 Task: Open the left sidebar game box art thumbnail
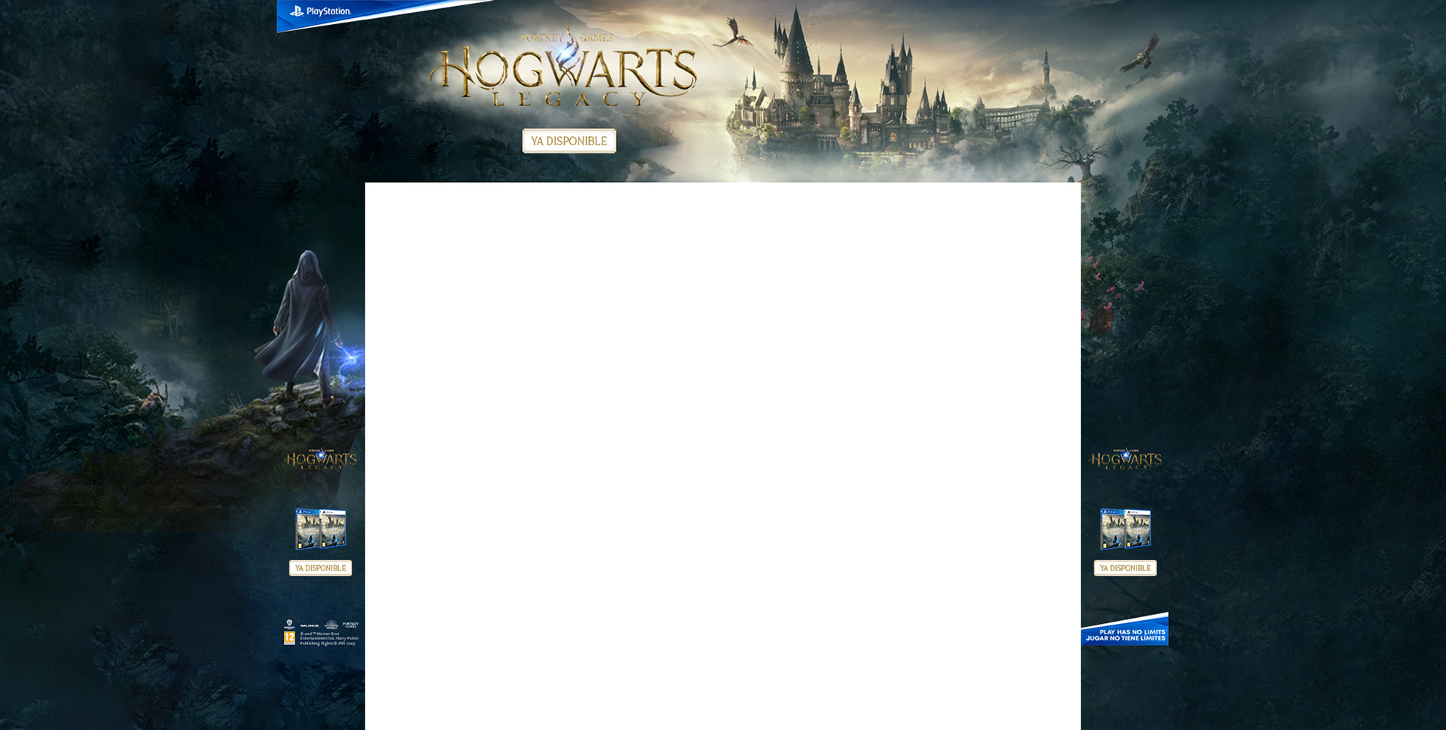[x=321, y=528]
